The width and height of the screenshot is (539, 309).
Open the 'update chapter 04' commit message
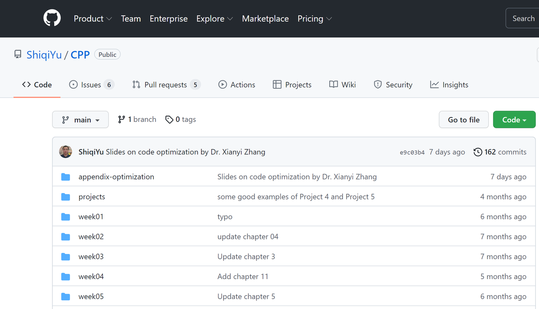(x=248, y=236)
